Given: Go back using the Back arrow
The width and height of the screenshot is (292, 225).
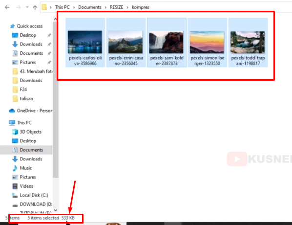Looking at the screenshot, I should click(7, 7).
